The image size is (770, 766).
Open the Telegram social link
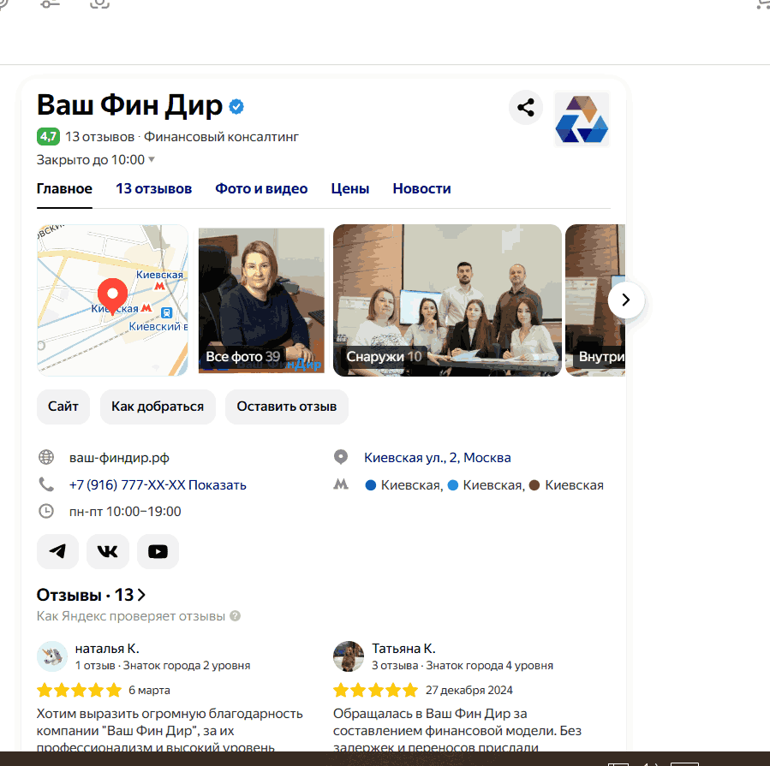point(58,551)
